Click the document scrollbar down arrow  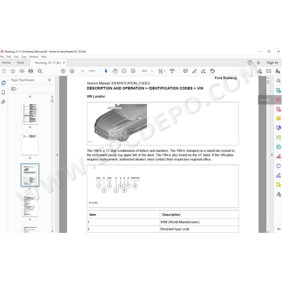click(x=268, y=232)
